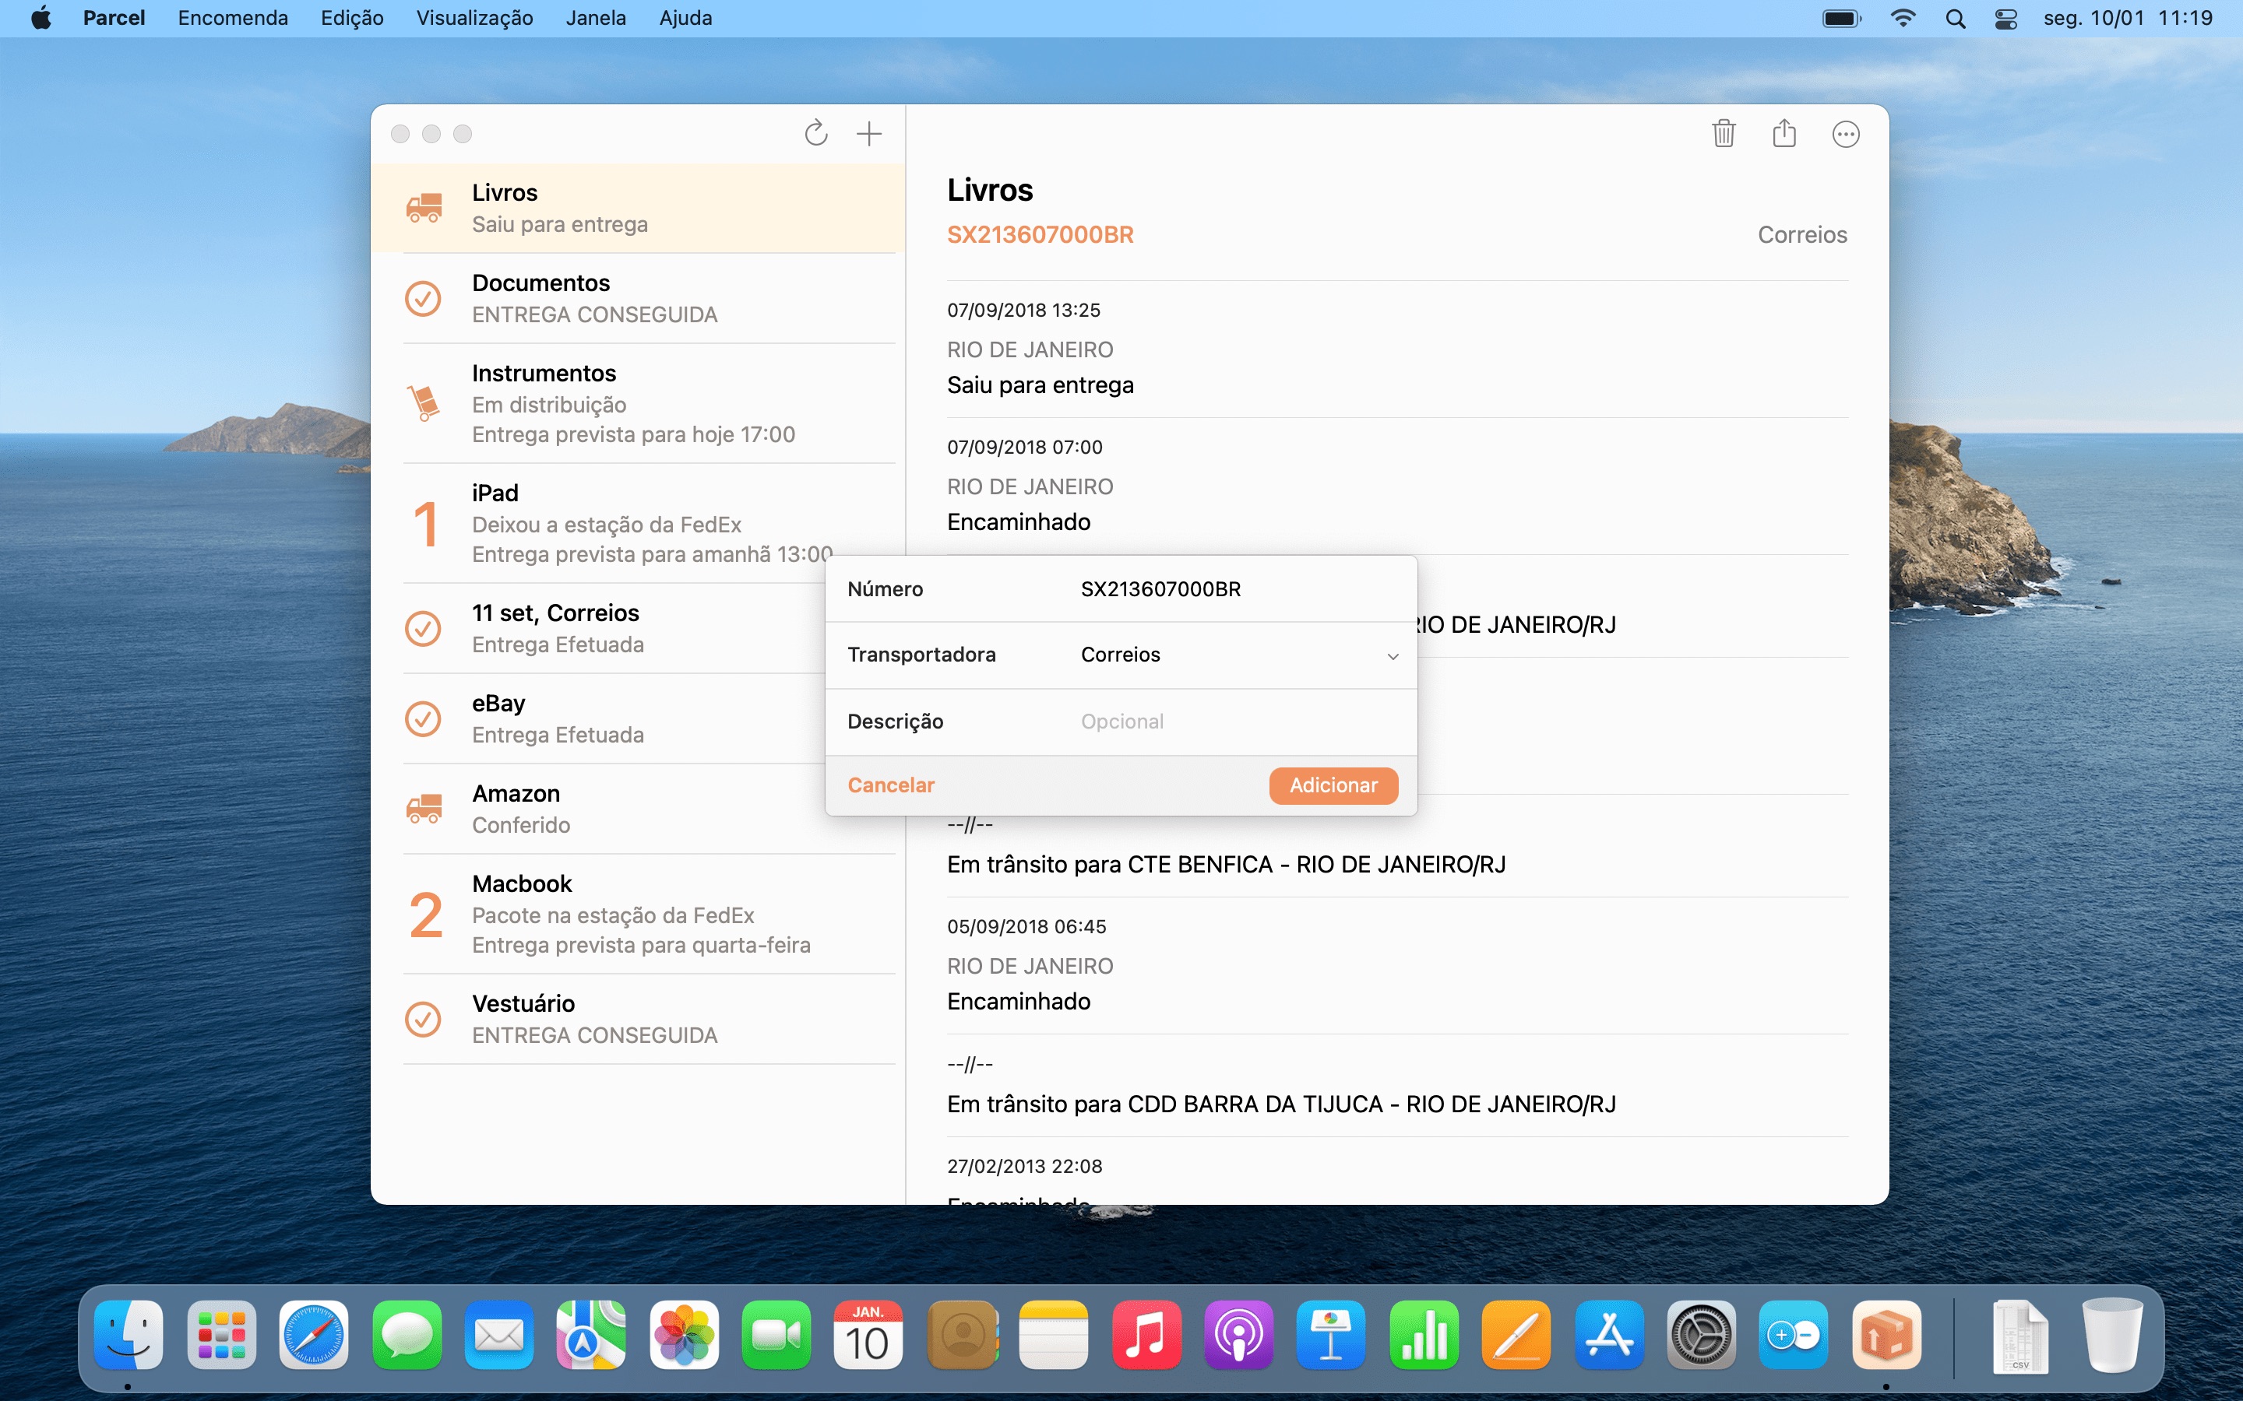Click the hand cart icon beside Instrumentos
This screenshot has width=2243, height=1401.
(424, 403)
